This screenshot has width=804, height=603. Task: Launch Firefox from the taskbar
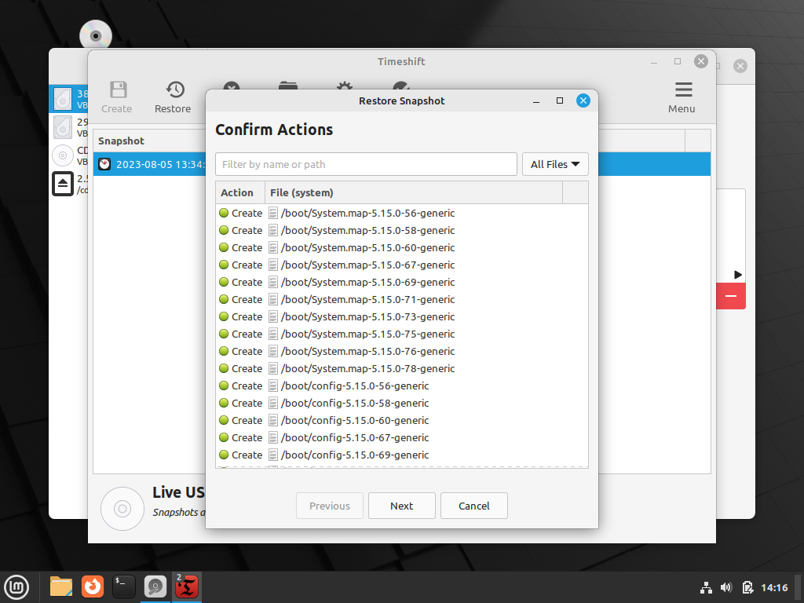[x=93, y=587]
